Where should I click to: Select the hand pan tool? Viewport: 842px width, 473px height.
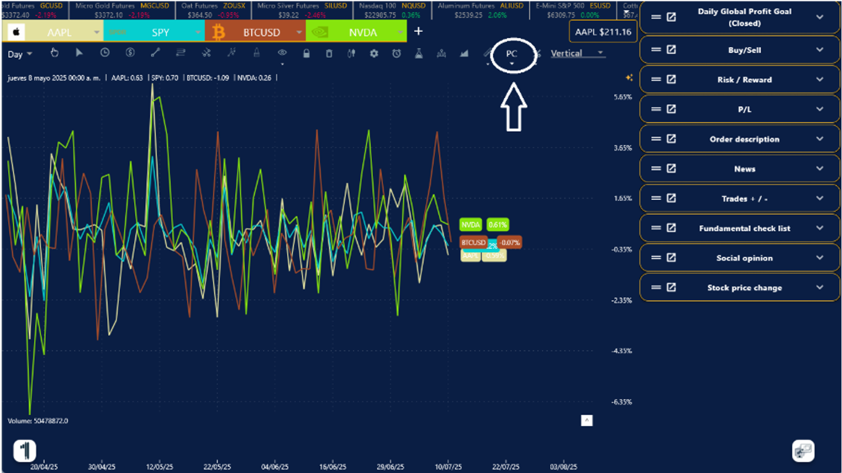[x=54, y=53]
